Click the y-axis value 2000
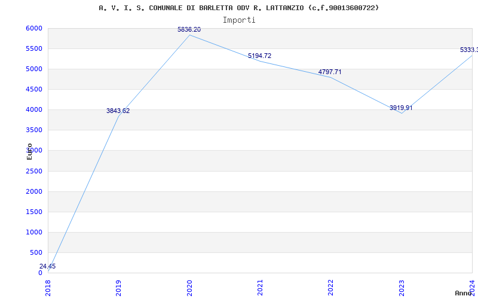The height and width of the screenshot is (299, 478). click(x=34, y=191)
